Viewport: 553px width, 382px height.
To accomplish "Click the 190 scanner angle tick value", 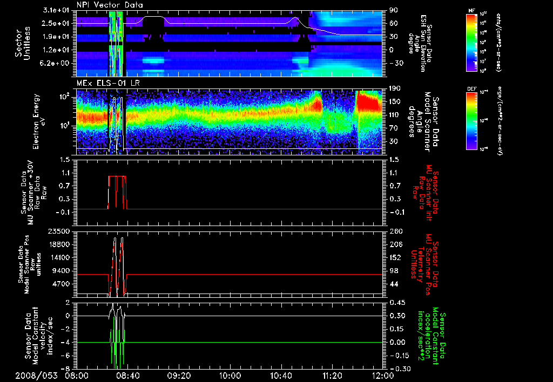I will coord(395,88).
